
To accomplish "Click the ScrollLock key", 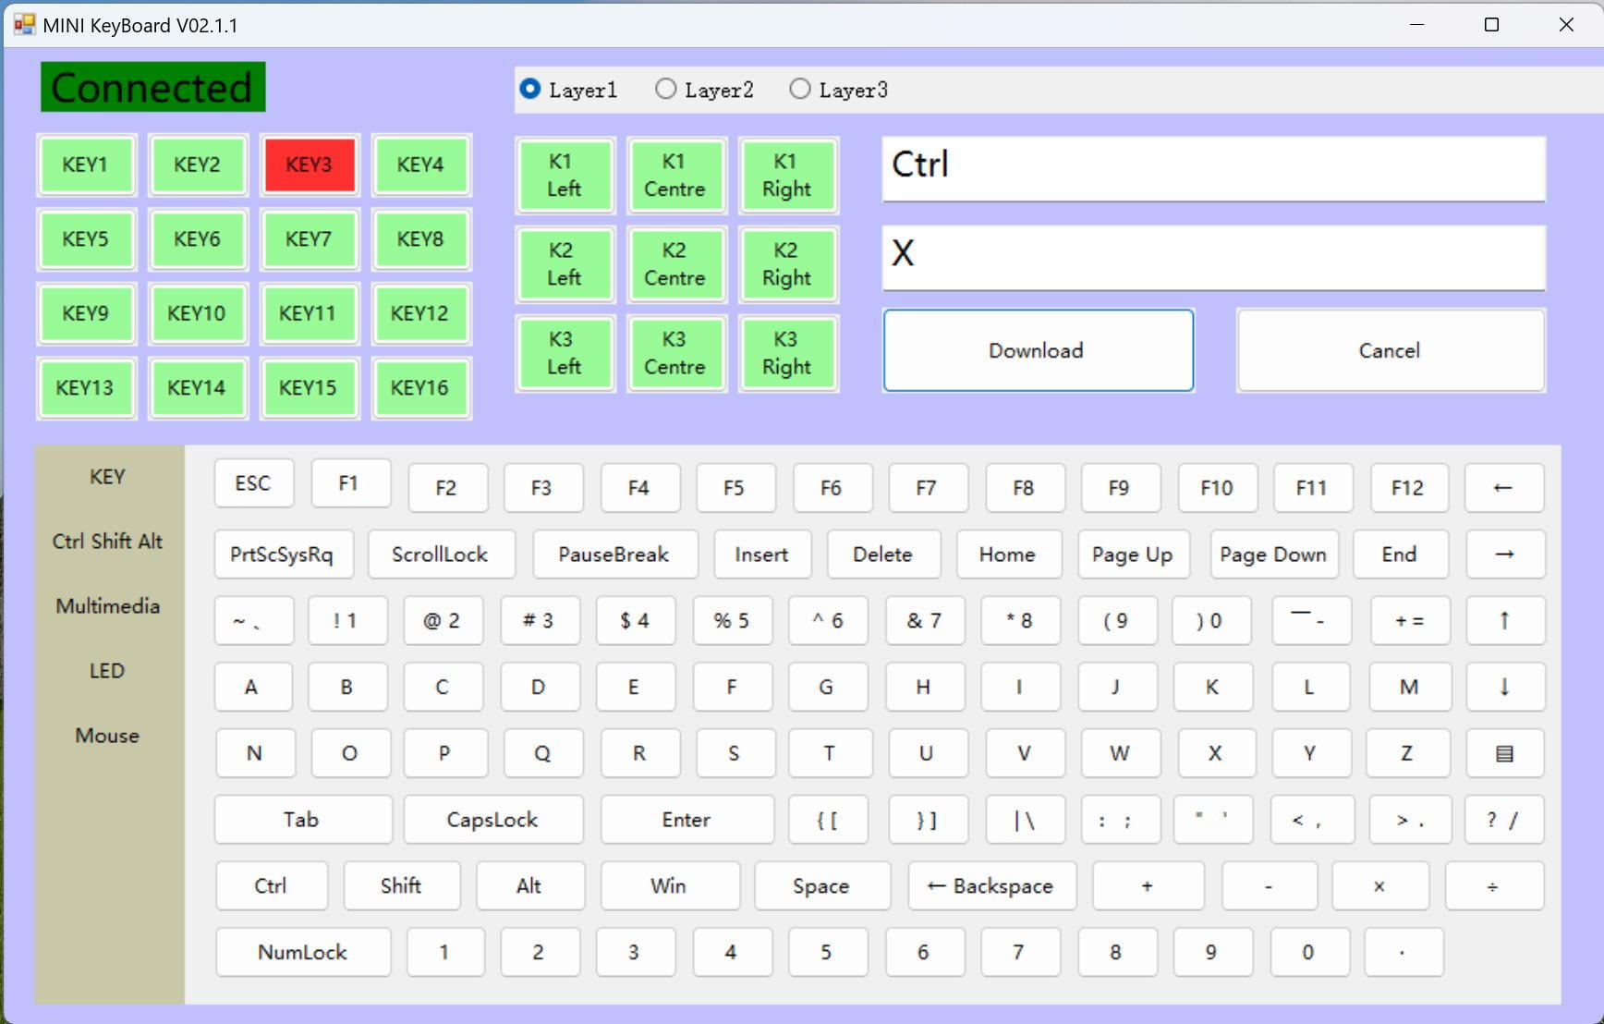I will click(441, 555).
